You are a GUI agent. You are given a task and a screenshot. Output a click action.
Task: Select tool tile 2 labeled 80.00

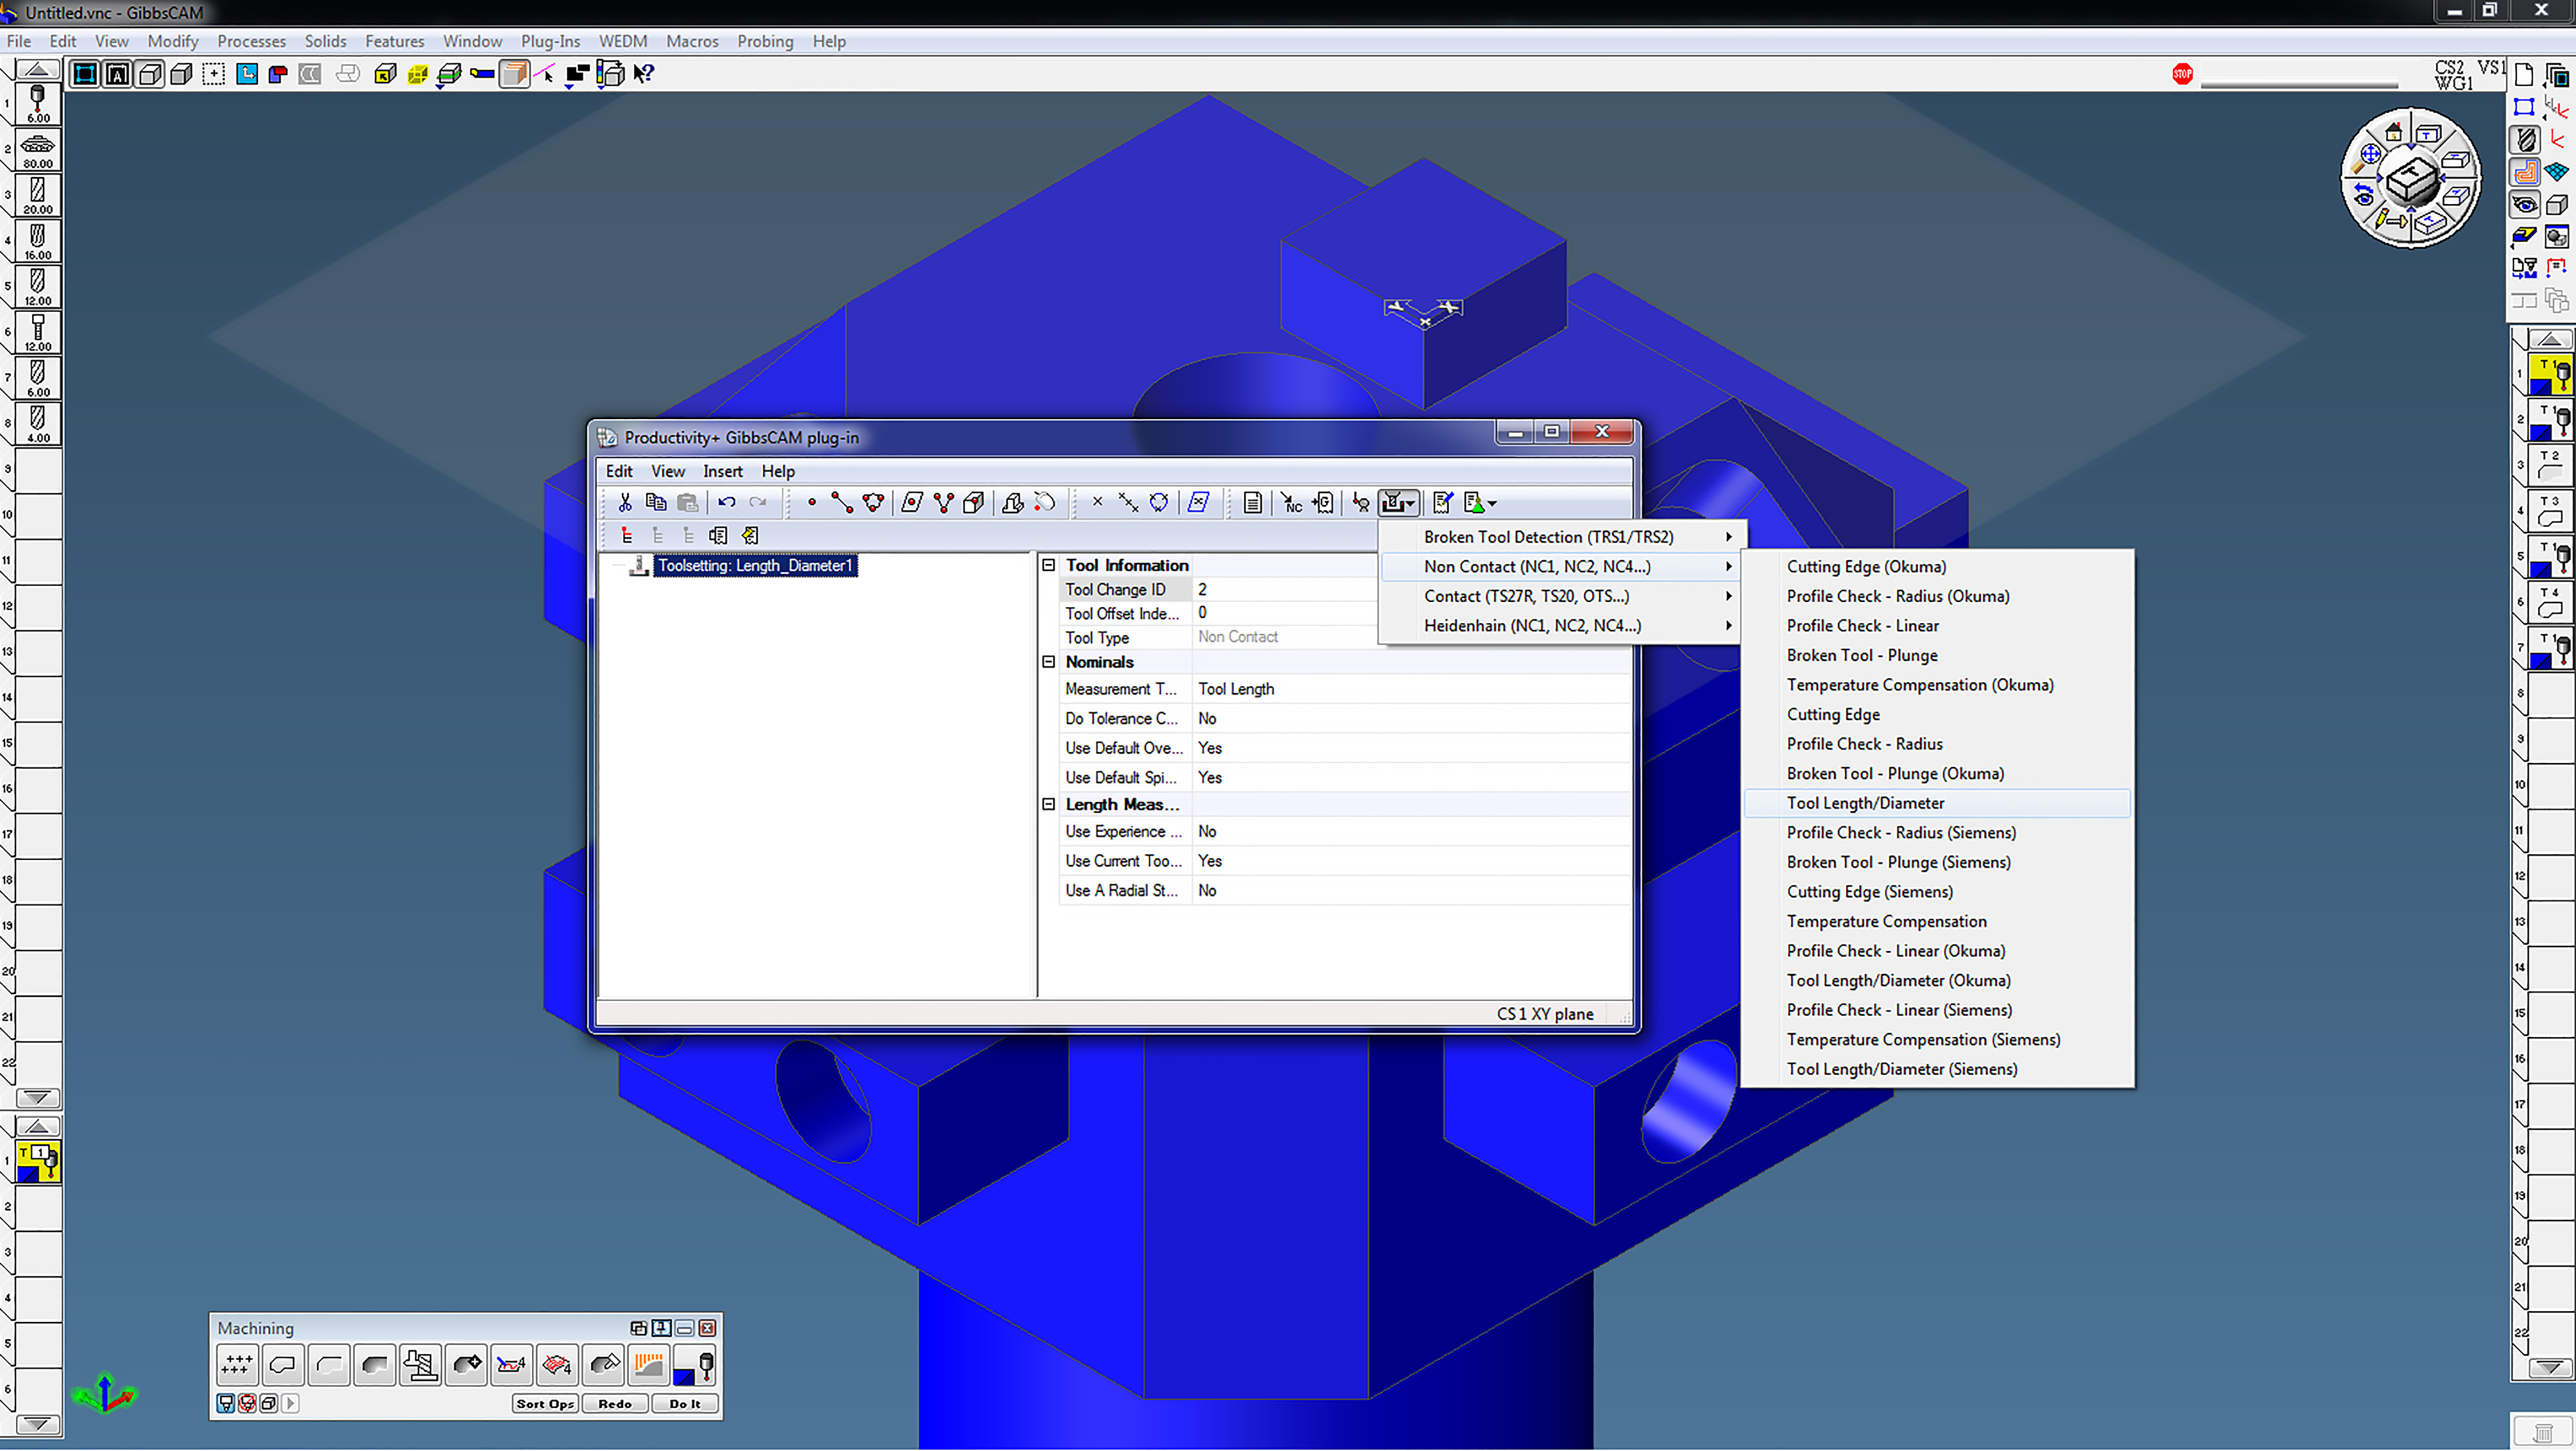pyautogui.click(x=38, y=150)
